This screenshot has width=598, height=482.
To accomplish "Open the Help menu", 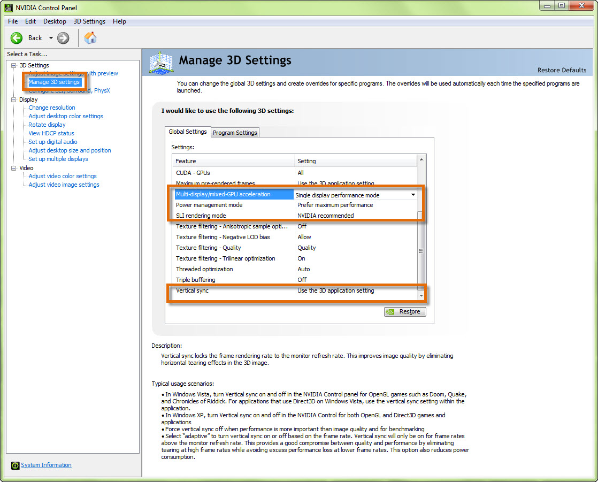I will point(119,21).
